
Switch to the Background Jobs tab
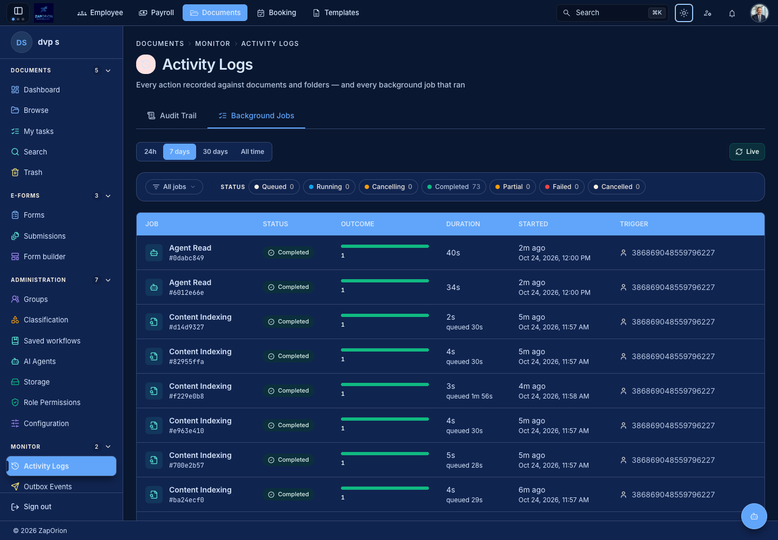[x=256, y=116]
